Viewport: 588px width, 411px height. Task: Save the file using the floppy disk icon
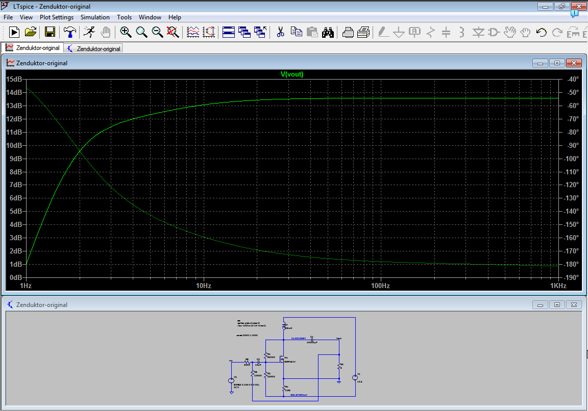[50, 32]
